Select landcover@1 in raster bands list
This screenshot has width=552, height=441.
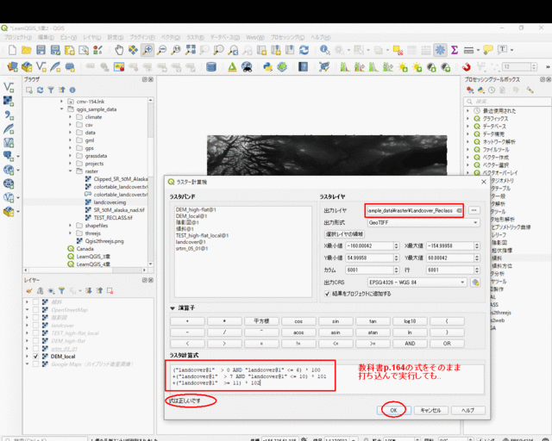click(x=191, y=242)
